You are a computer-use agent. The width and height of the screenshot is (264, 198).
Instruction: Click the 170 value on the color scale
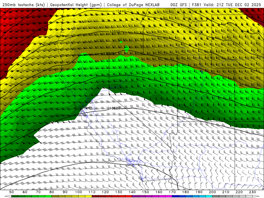click(x=172, y=192)
